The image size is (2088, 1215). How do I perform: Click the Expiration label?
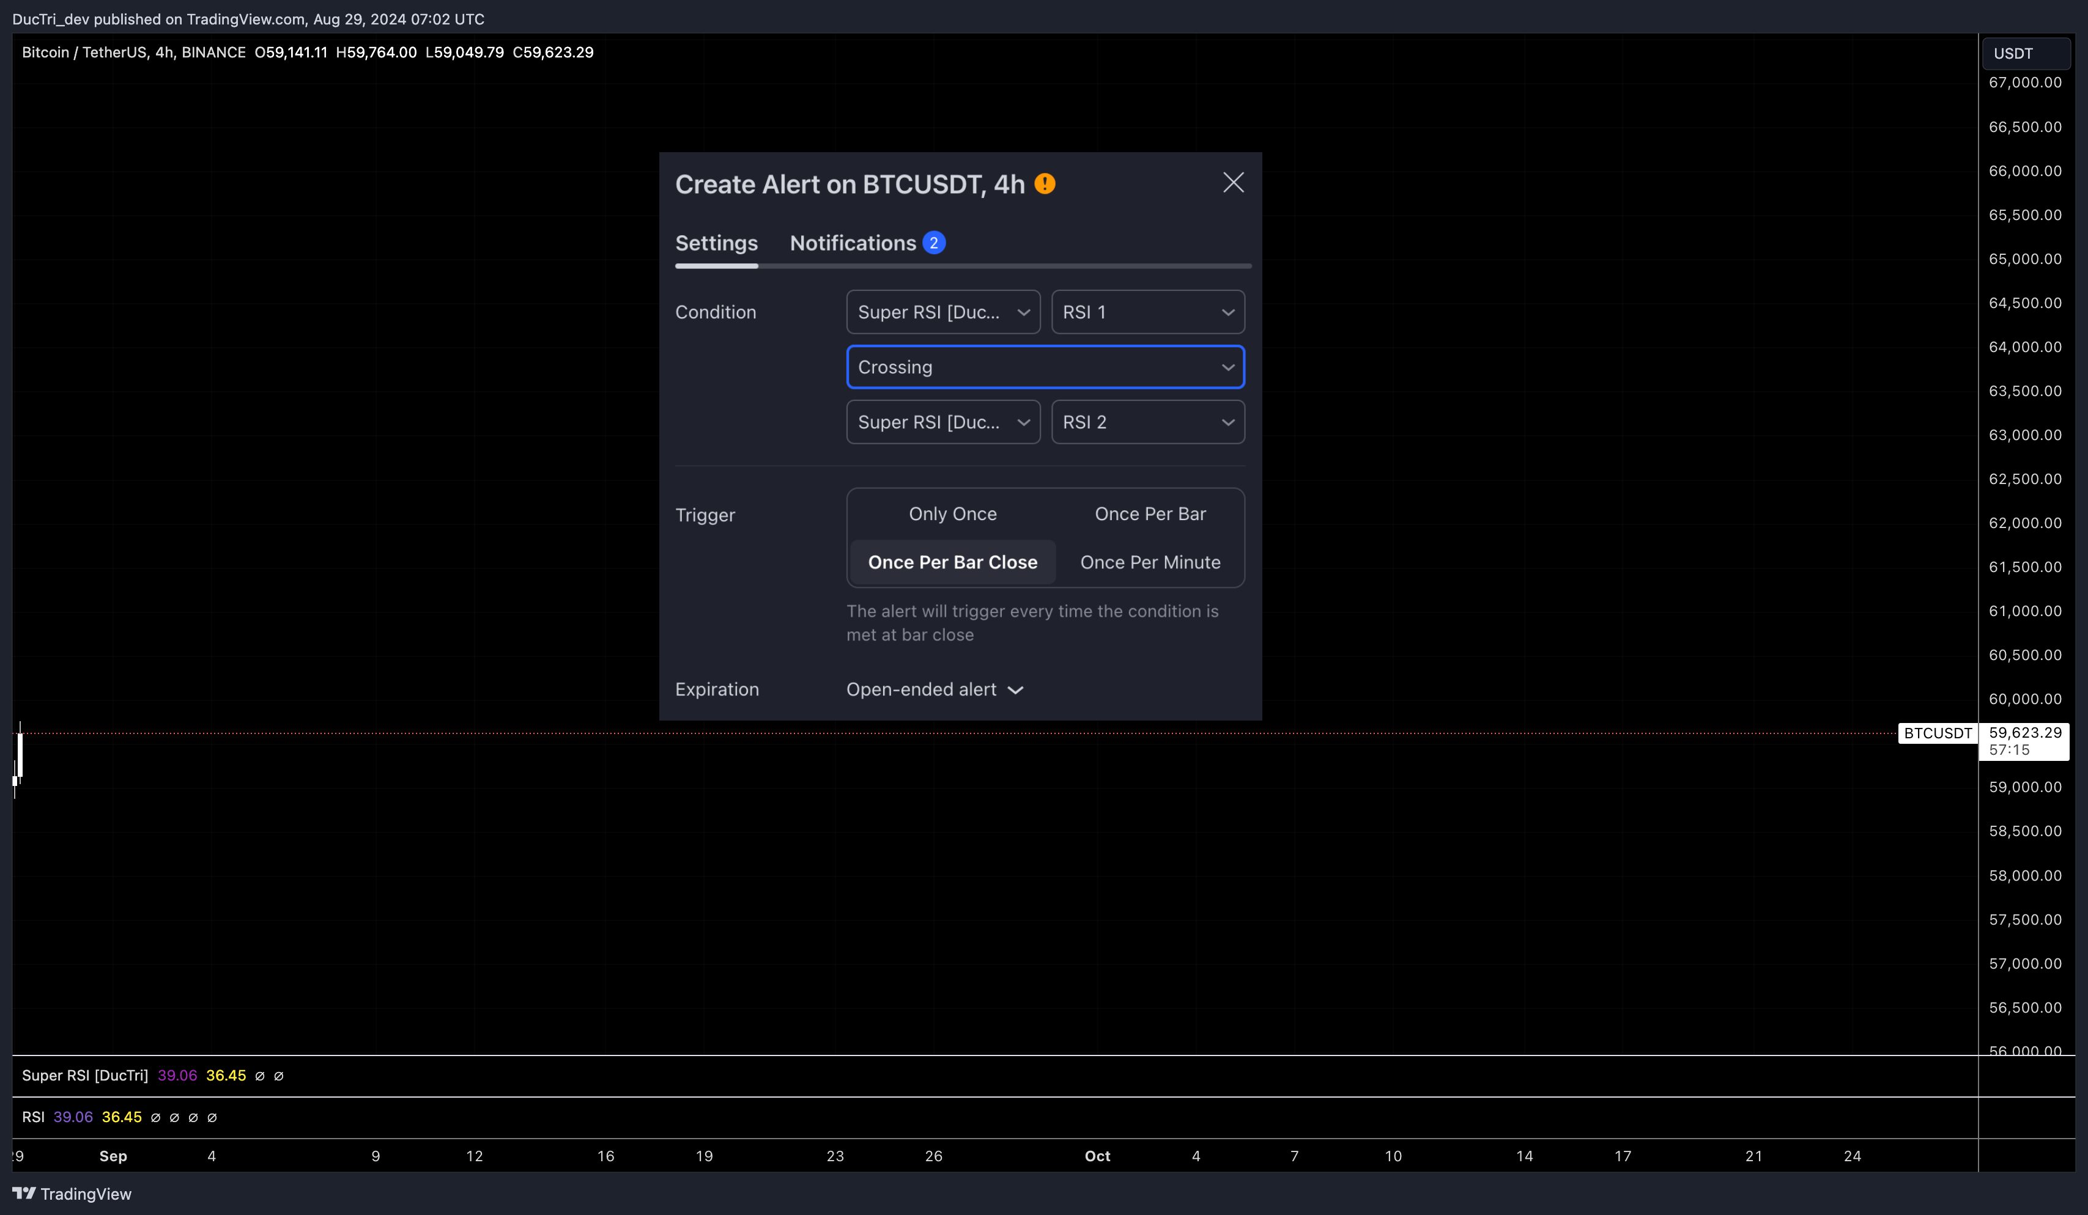pos(717,689)
